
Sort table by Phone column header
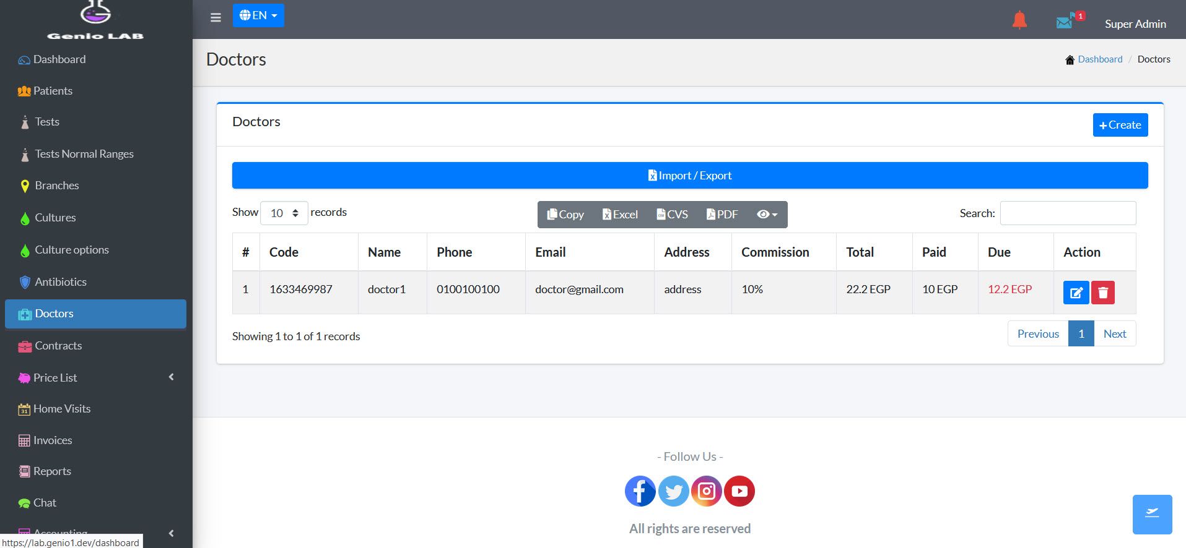[476, 252]
